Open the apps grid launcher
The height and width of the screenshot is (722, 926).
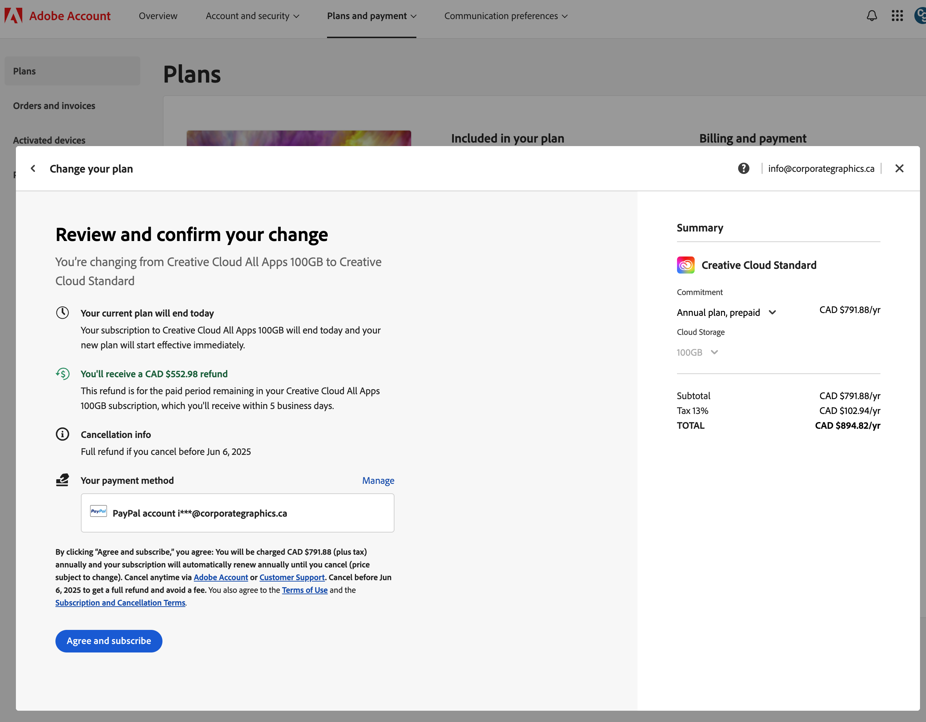[897, 16]
